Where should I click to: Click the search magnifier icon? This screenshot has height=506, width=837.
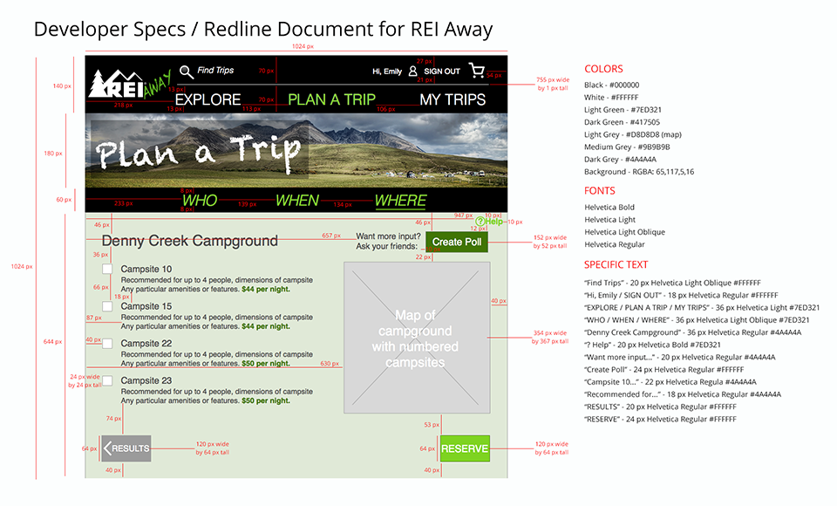[x=186, y=71]
